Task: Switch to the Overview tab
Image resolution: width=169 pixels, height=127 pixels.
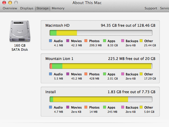Action: point(10,8)
